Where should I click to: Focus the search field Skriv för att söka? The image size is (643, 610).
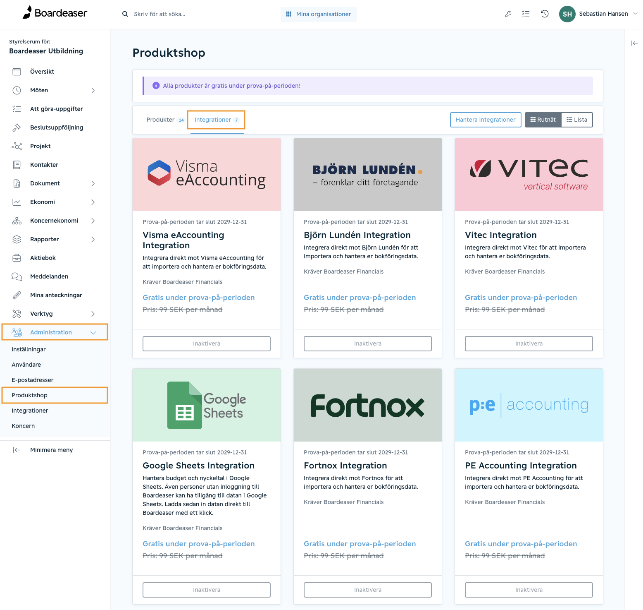click(x=160, y=14)
